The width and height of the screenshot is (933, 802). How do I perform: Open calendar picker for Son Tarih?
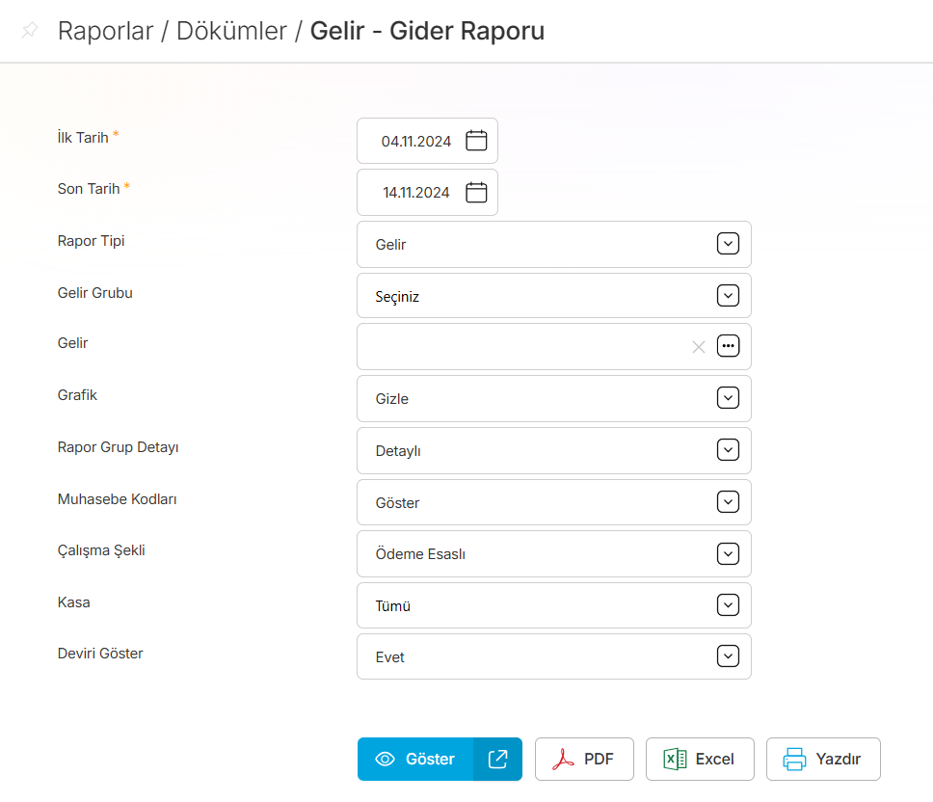(x=476, y=192)
